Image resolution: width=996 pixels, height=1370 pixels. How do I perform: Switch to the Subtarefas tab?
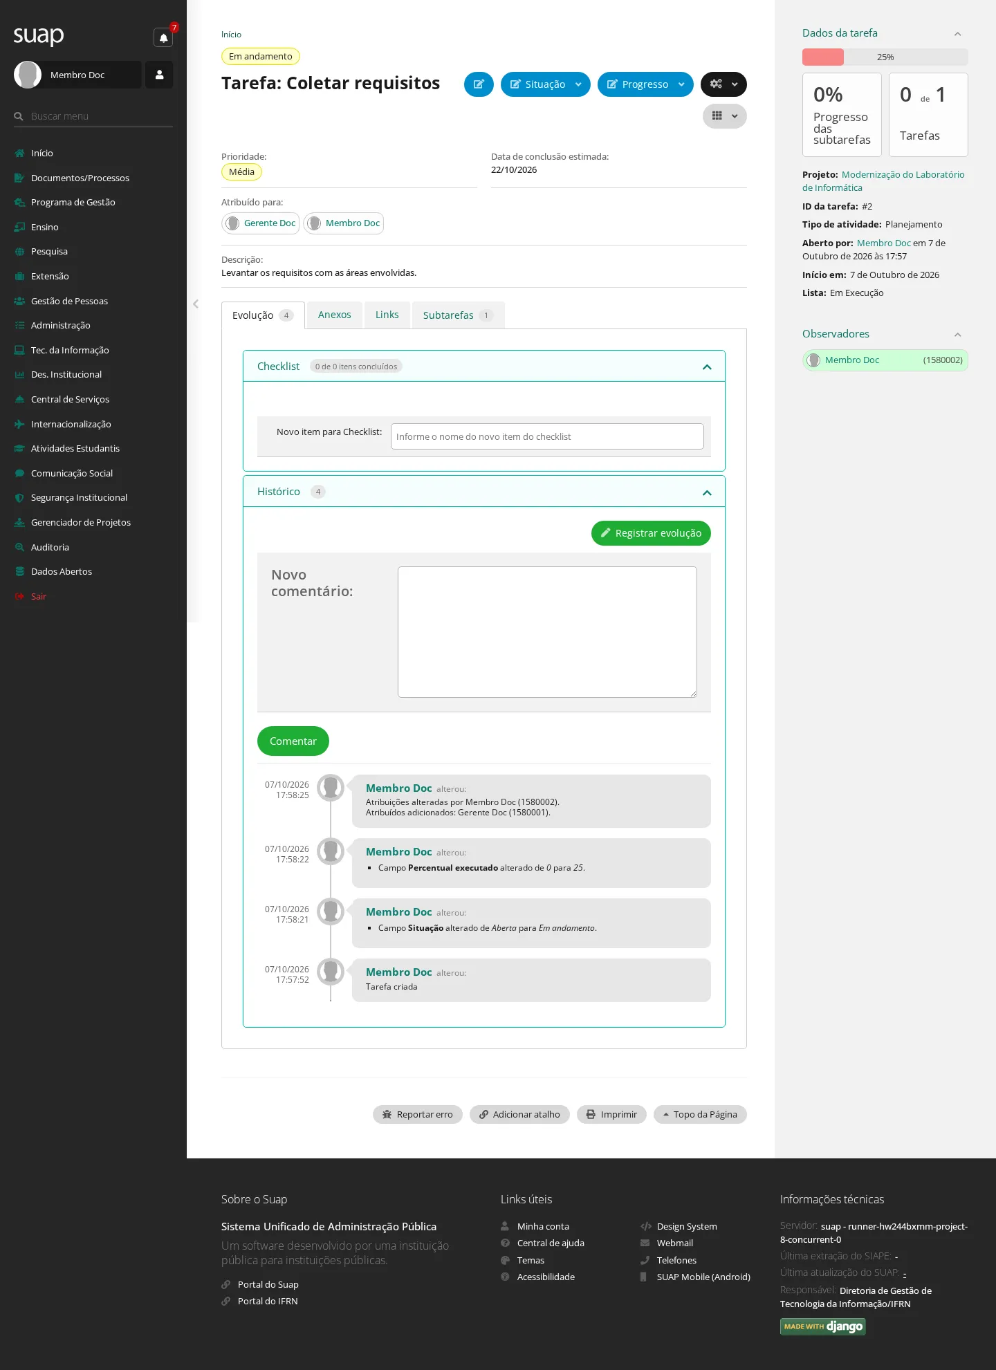pyautogui.click(x=458, y=315)
